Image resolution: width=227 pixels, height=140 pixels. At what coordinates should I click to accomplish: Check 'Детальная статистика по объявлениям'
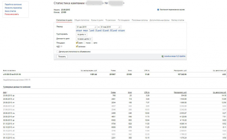click(x=57, y=52)
